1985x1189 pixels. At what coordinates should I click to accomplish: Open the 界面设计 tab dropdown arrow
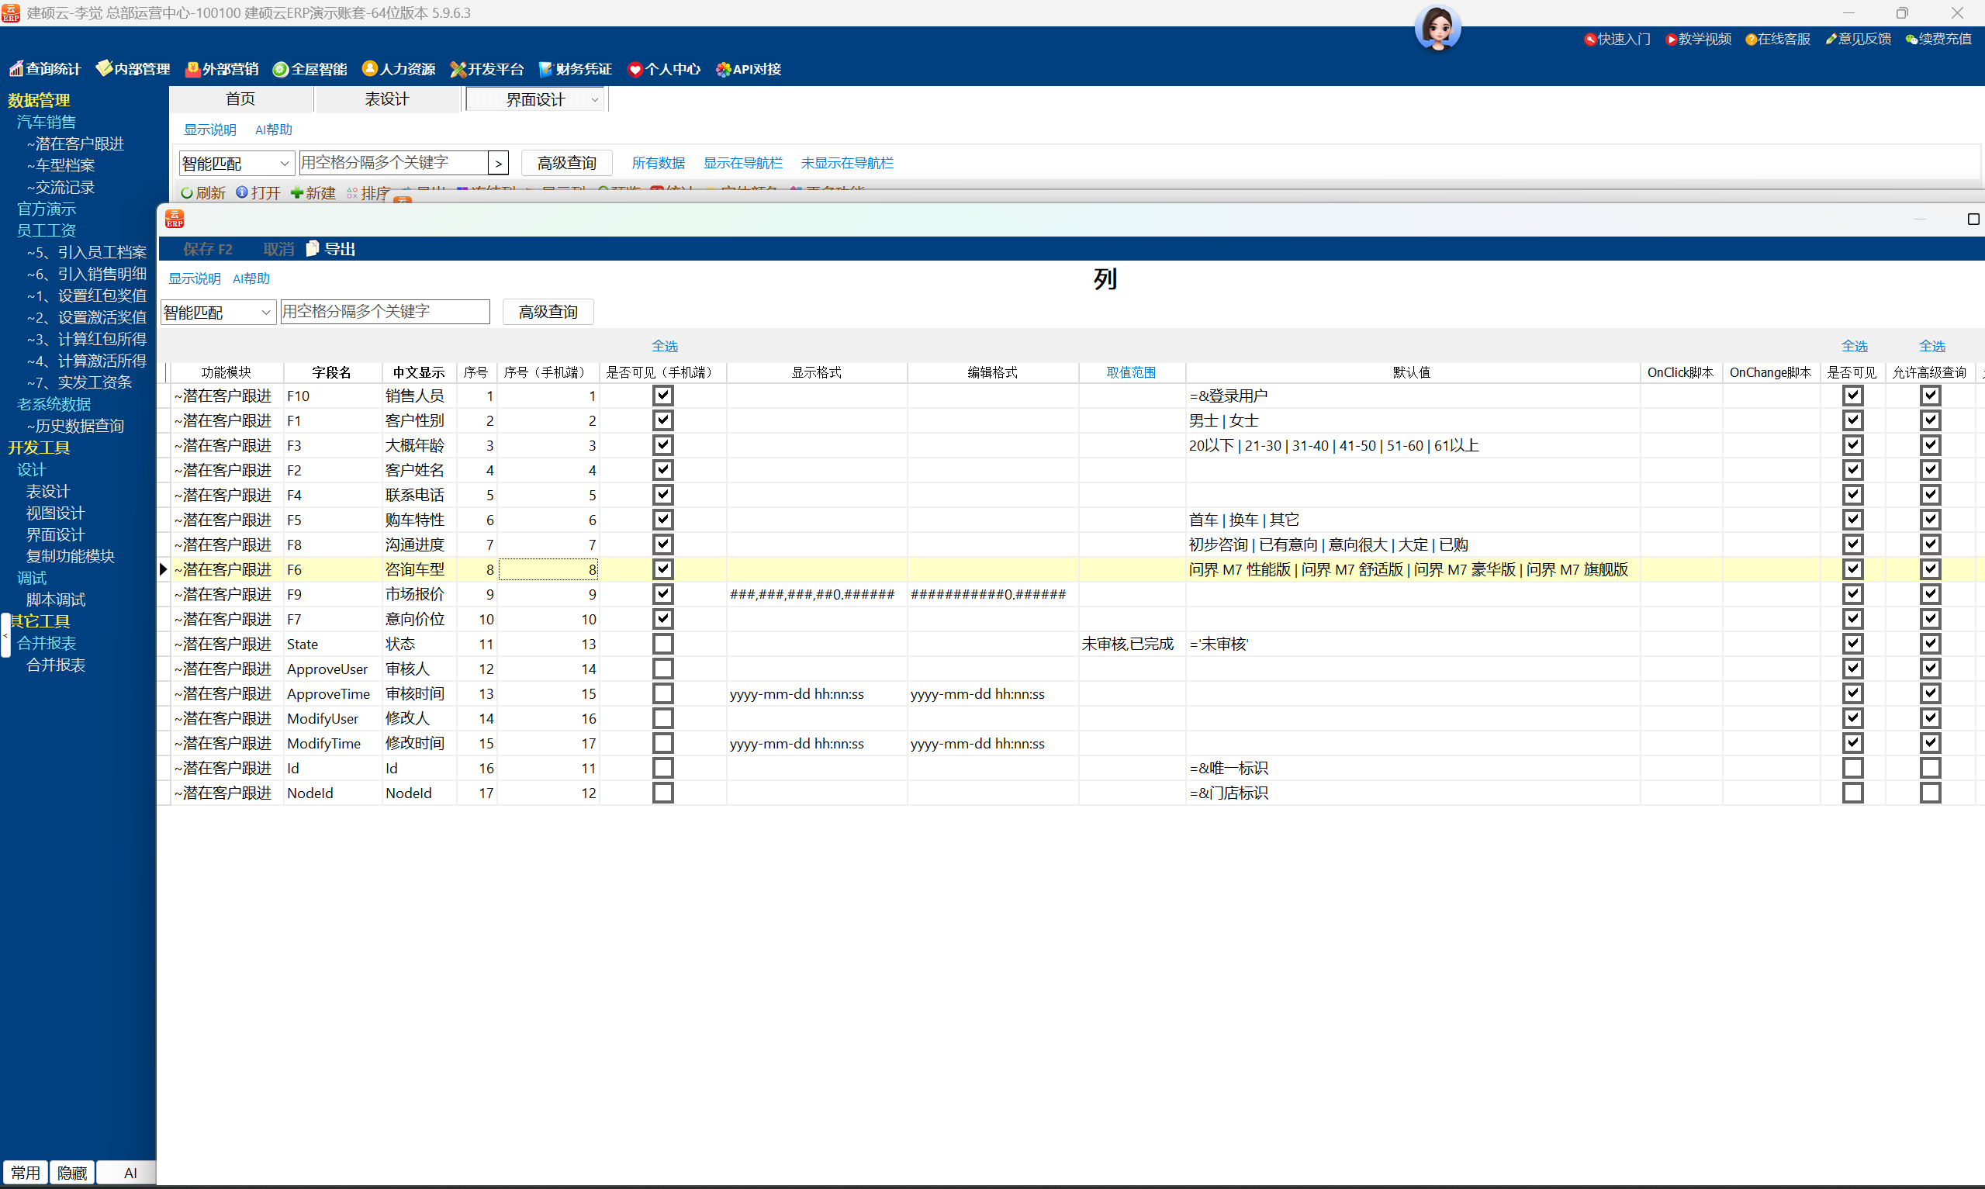click(594, 100)
